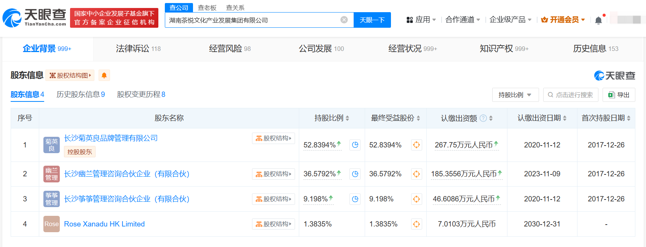
Task: Open the 知识产权 tab
Action: click(504, 49)
